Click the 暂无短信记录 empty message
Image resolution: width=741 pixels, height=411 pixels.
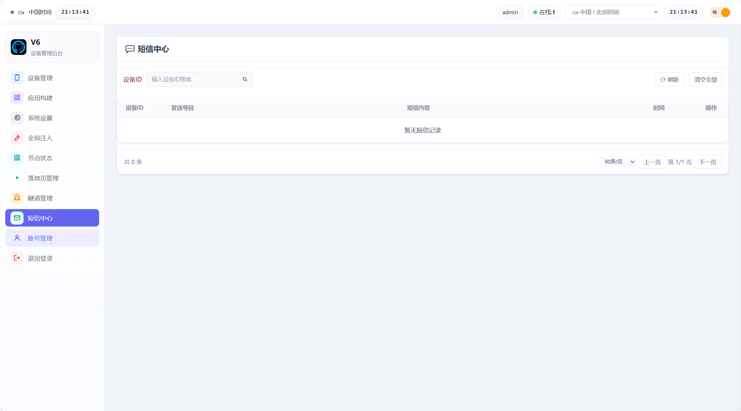pos(423,130)
